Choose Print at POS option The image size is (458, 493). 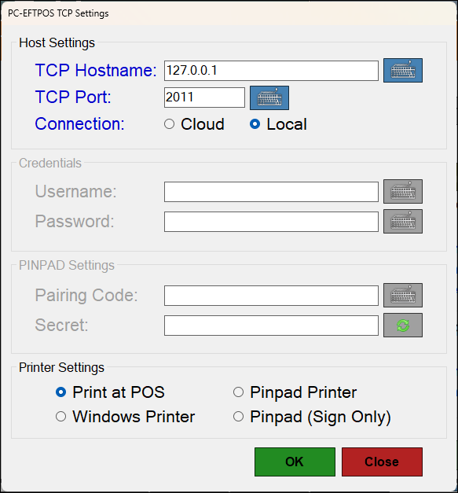coord(110,392)
